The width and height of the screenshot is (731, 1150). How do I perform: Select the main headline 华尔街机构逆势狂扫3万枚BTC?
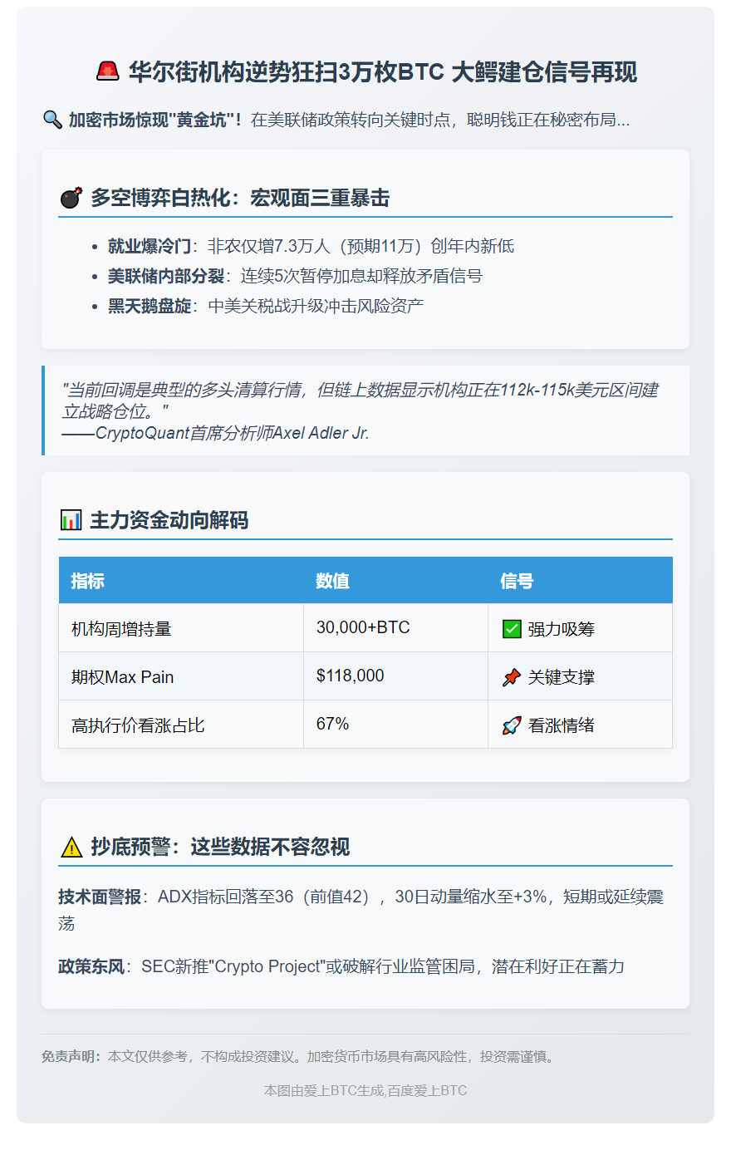287,72
